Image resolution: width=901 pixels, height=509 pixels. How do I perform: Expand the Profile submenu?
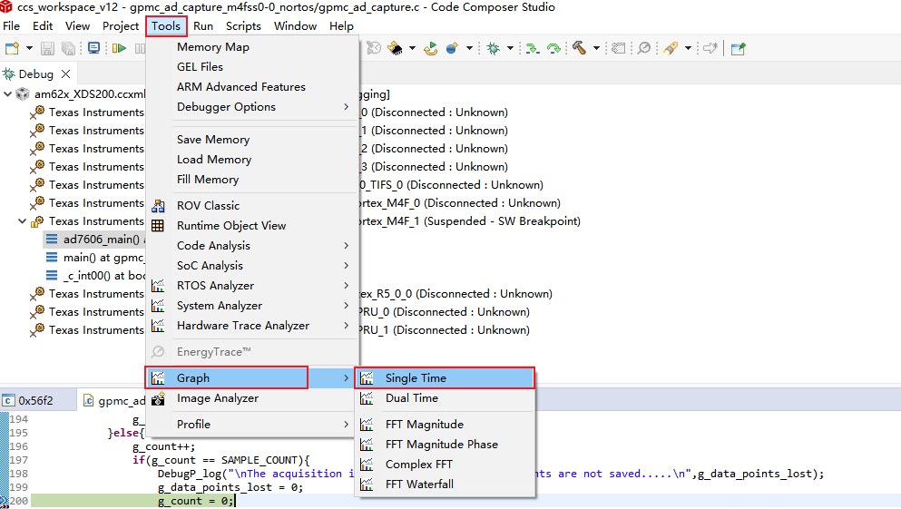(252, 425)
